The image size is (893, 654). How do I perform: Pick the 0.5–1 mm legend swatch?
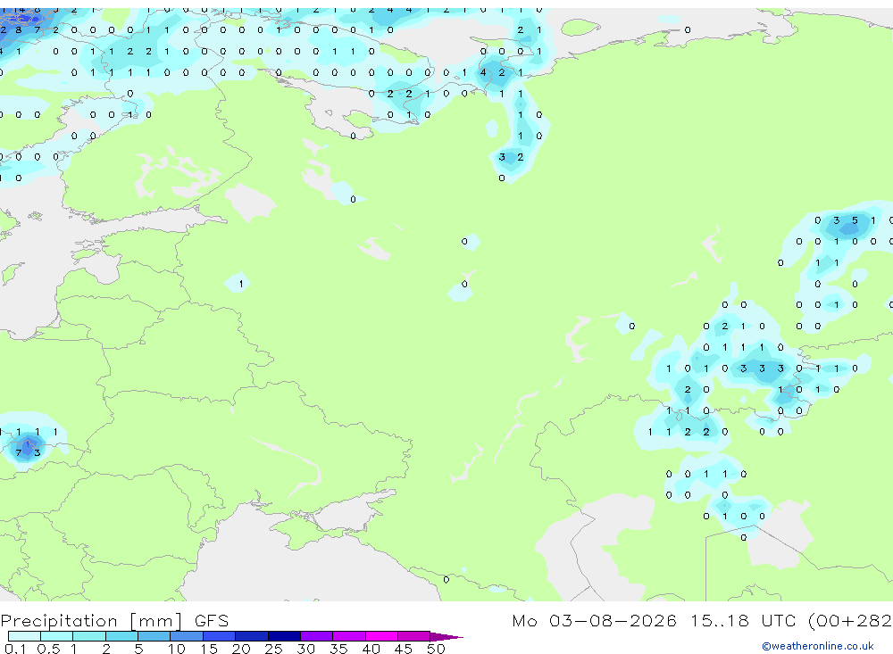(x=56, y=636)
